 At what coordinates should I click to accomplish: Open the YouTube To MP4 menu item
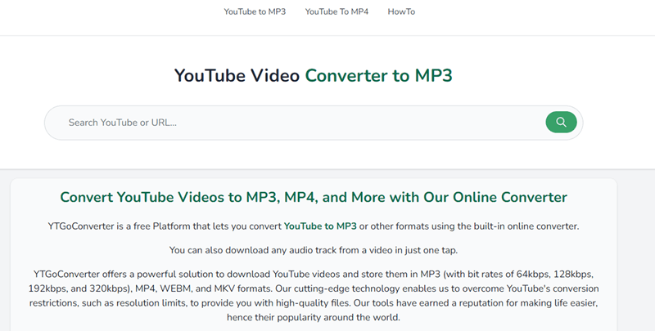337,11
